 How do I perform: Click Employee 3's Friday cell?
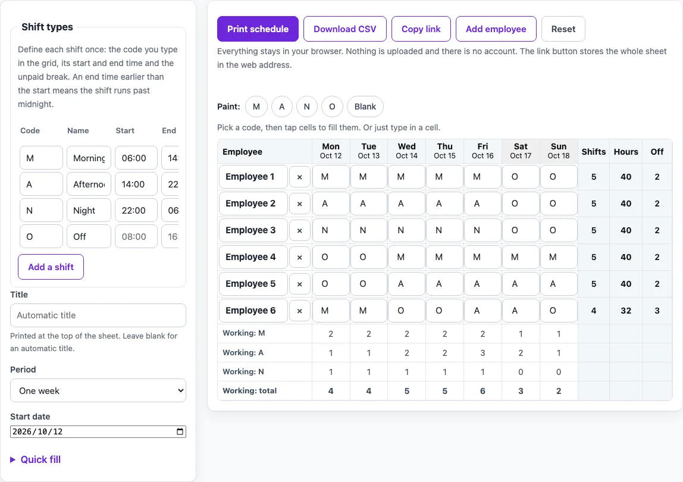click(483, 230)
